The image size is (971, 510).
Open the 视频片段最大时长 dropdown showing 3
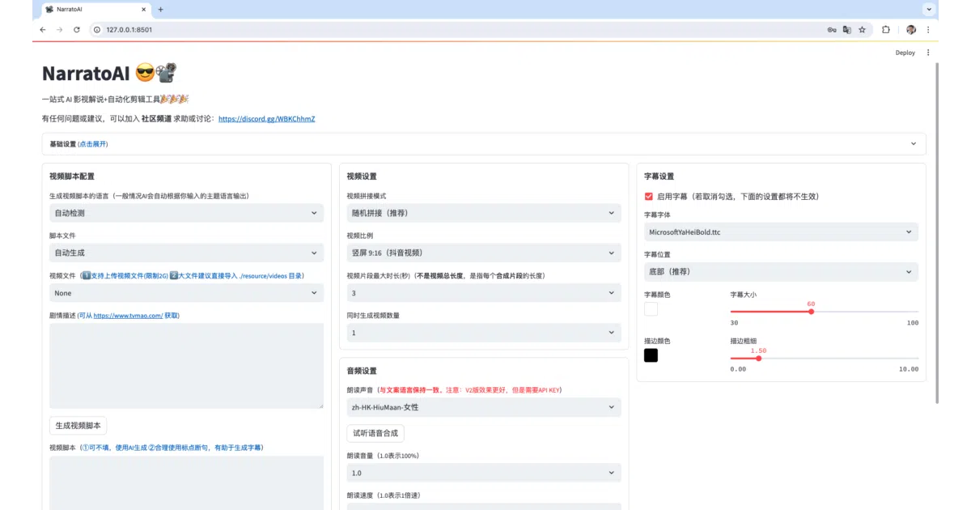(x=484, y=293)
